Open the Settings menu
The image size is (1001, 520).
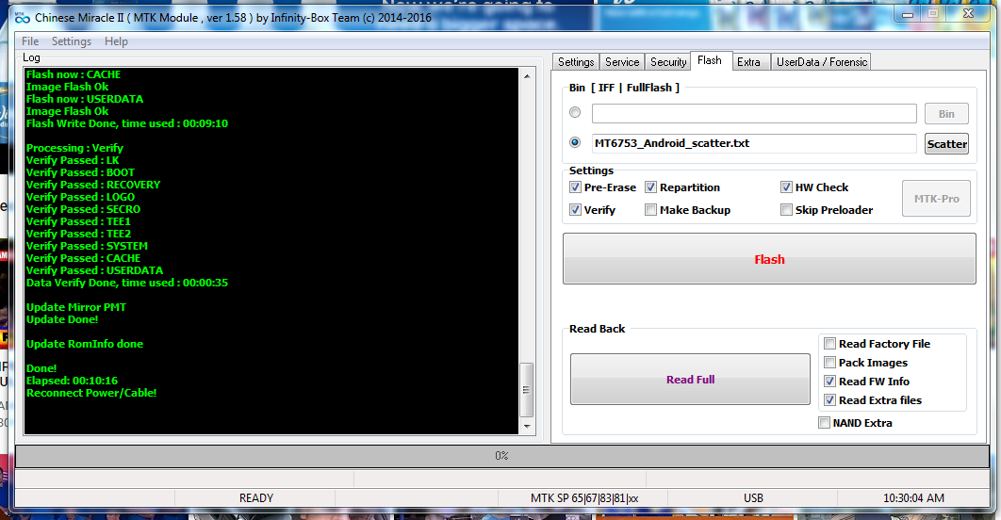pos(72,41)
